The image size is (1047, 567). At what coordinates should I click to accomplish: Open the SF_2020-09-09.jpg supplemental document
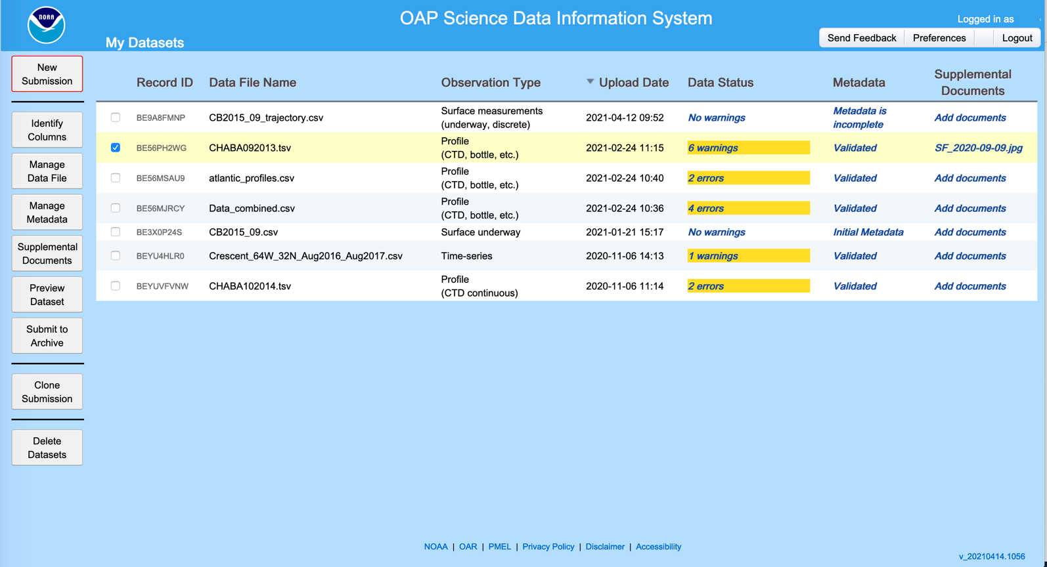978,148
